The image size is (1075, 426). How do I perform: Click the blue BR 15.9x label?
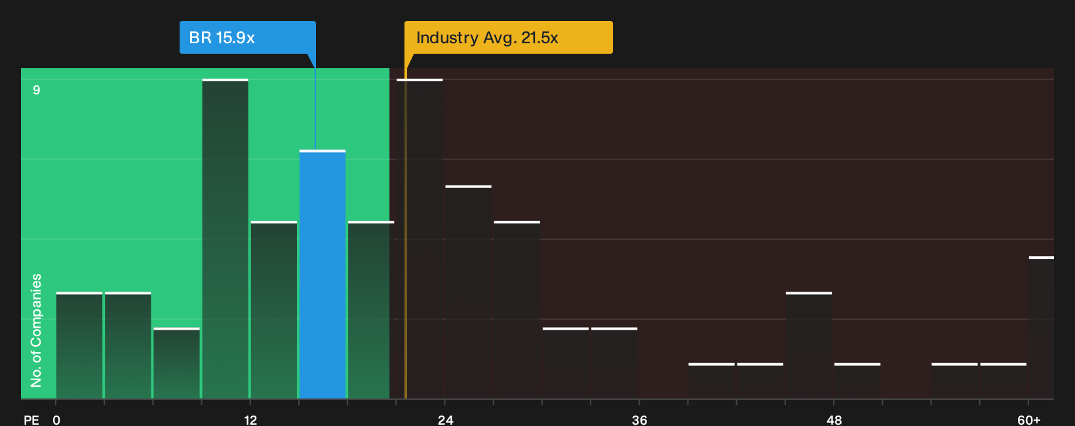(247, 37)
